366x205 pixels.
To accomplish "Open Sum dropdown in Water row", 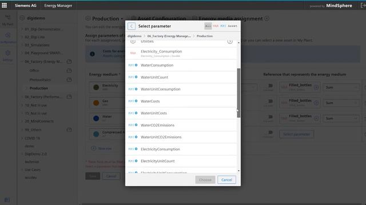I will coord(341,118).
